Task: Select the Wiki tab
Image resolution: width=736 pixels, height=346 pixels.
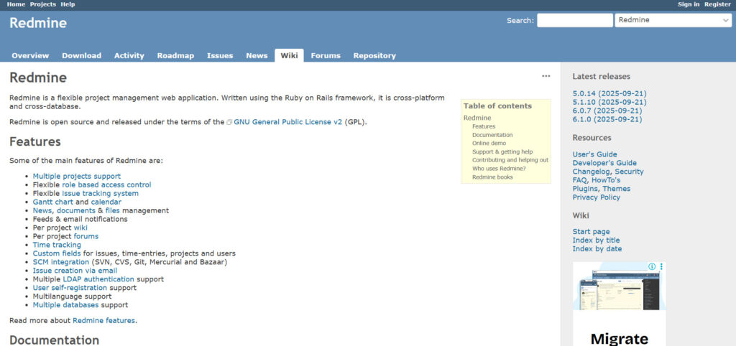Action: tap(289, 55)
